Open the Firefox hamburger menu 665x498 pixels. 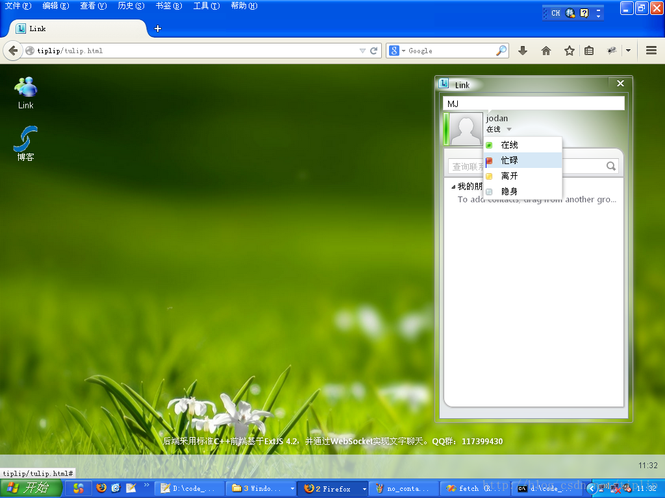[x=651, y=51]
